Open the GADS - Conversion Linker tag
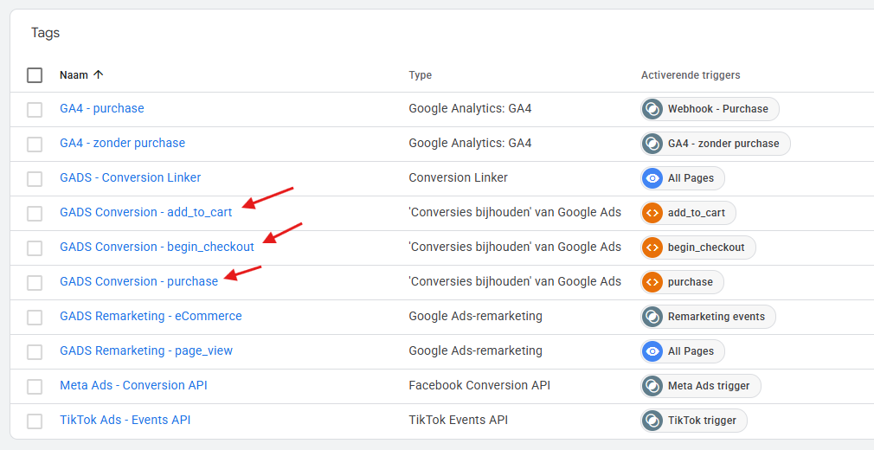Screen dimensions: 874x450 pyautogui.click(x=130, y=177)
